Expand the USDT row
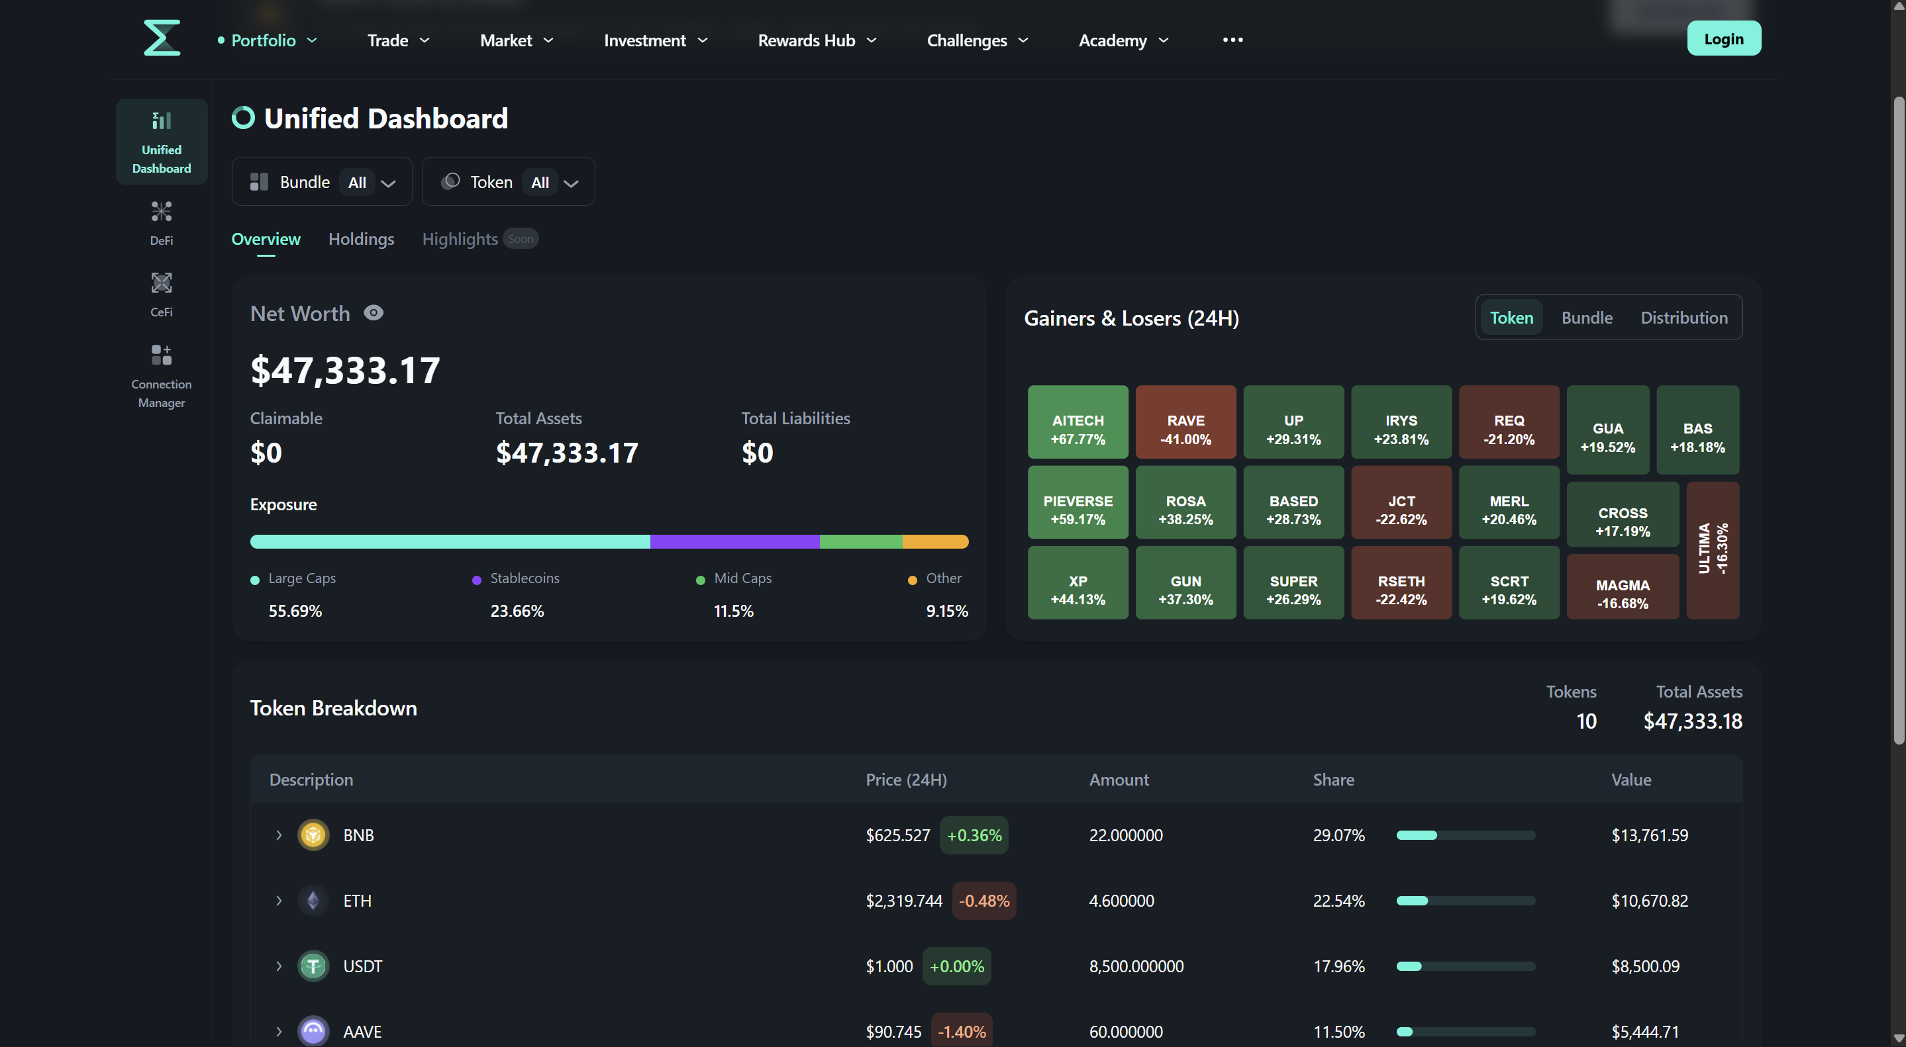 point(279,966)
